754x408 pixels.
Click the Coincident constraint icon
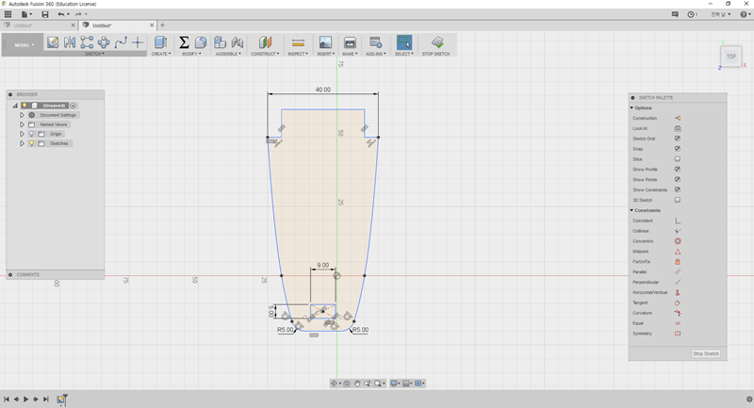677,220
